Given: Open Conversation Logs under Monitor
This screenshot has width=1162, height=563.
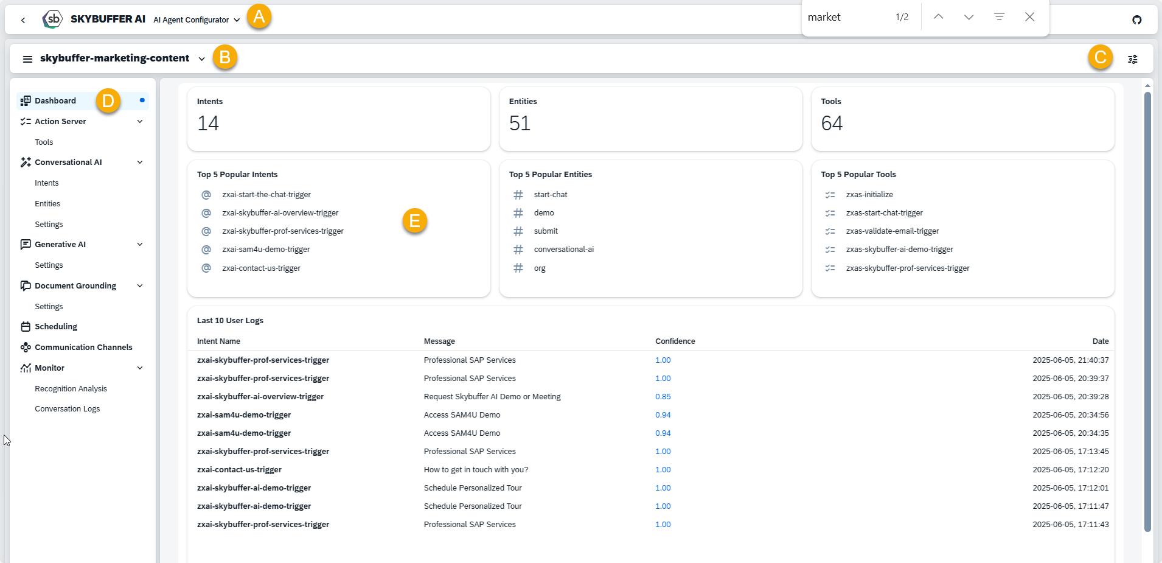Looking at the screenshot, I should click(x=68, y=409).
